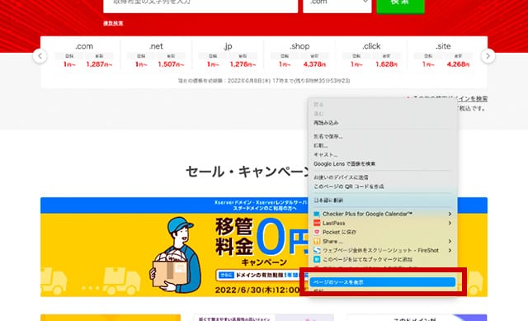Click the Checker Plus for Google Calendar icon
This screenshot has height=321, width=528.
coord(317,214)
